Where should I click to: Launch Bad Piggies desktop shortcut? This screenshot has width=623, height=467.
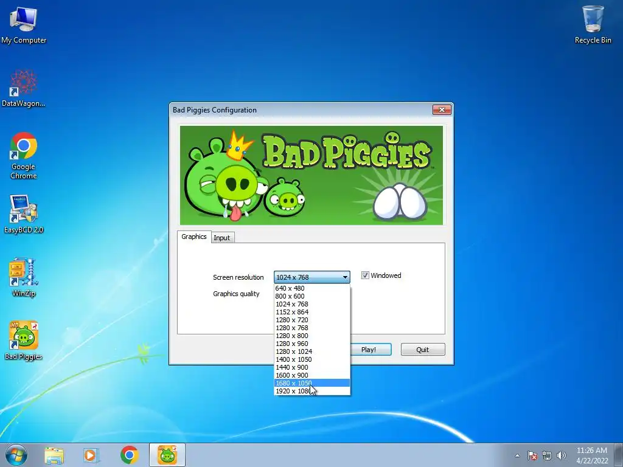point(24,341)
